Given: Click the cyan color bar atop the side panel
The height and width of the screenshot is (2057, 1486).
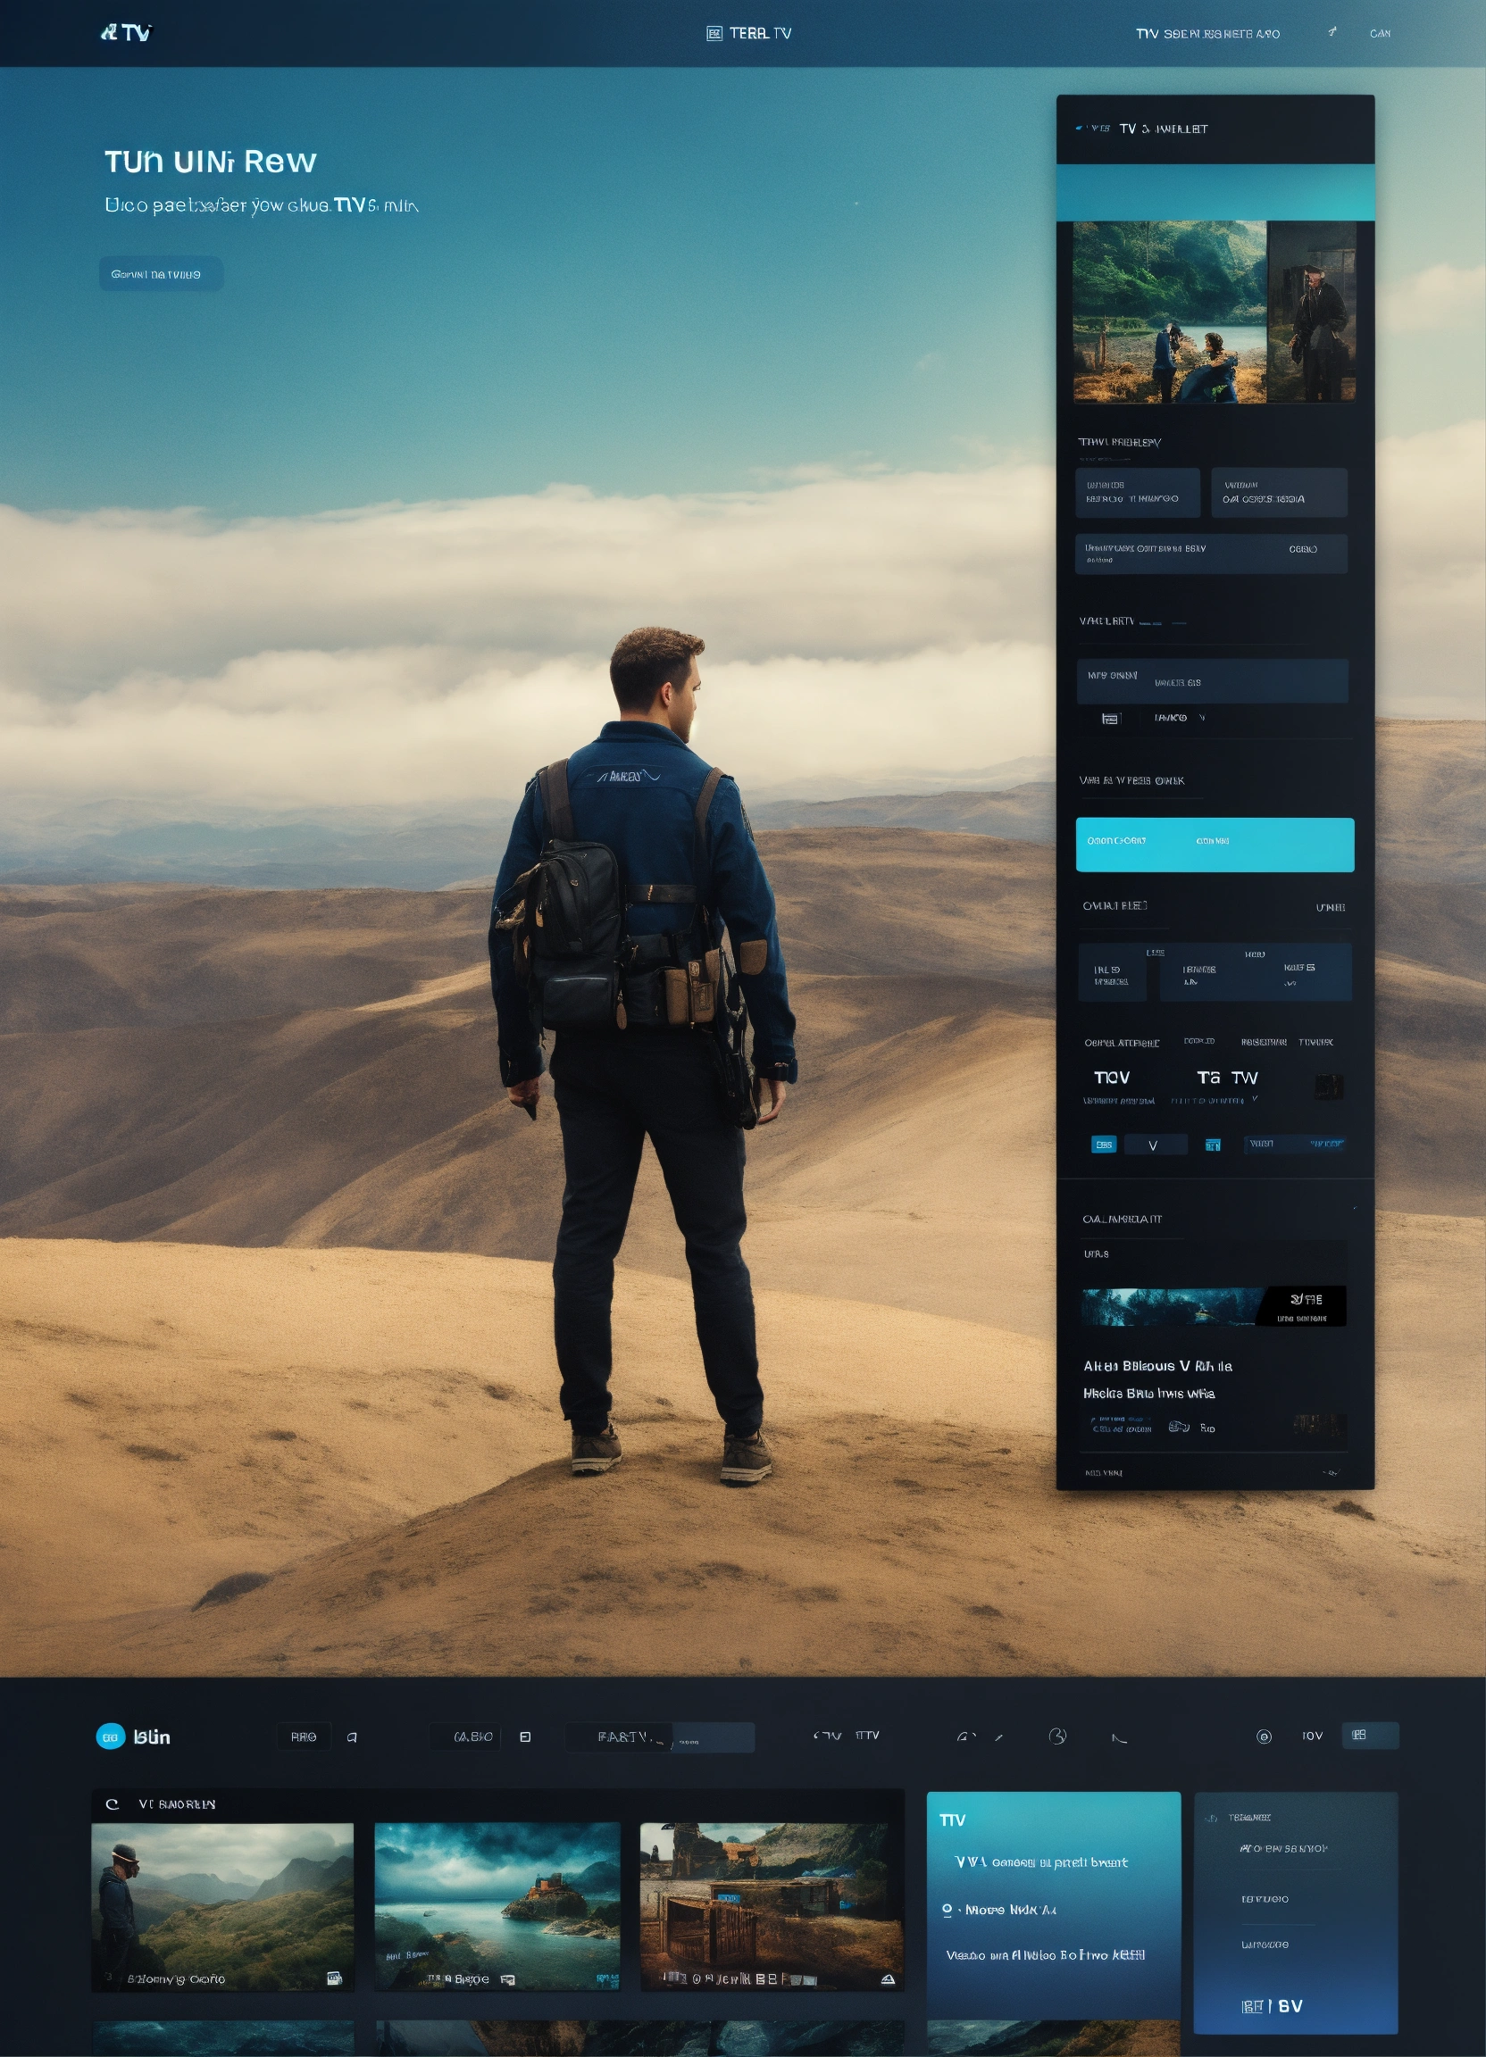Looking at the screenshot, I should click(1215, 192).
